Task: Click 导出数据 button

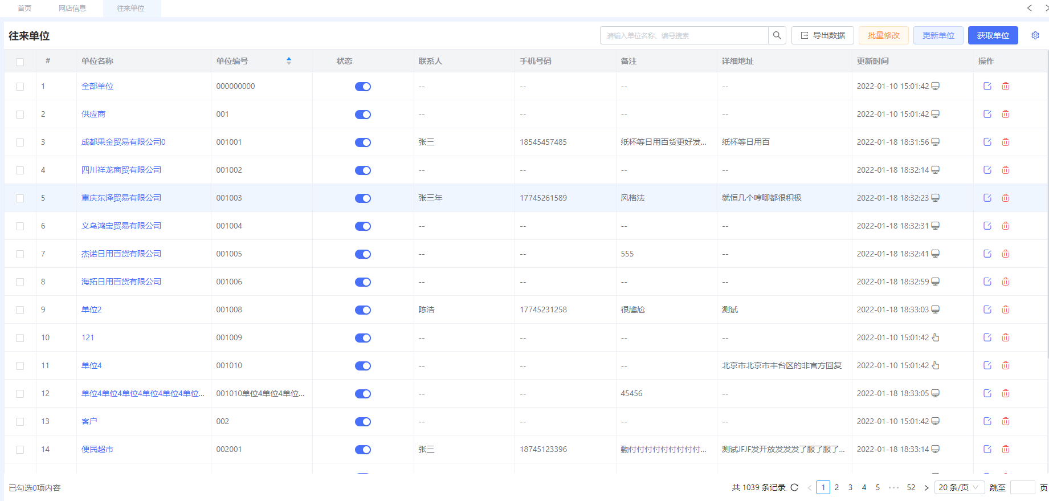Action: coord(823,35)
